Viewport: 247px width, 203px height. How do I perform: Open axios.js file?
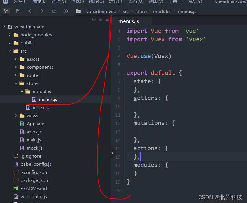coord(34,132)
